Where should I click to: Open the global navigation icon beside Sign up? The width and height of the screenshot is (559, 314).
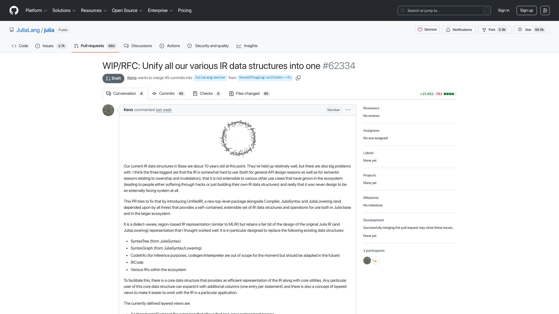pos(545,10)
